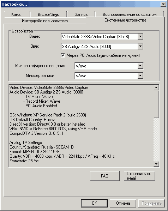Select Системные устройства tab

(125, 20)
